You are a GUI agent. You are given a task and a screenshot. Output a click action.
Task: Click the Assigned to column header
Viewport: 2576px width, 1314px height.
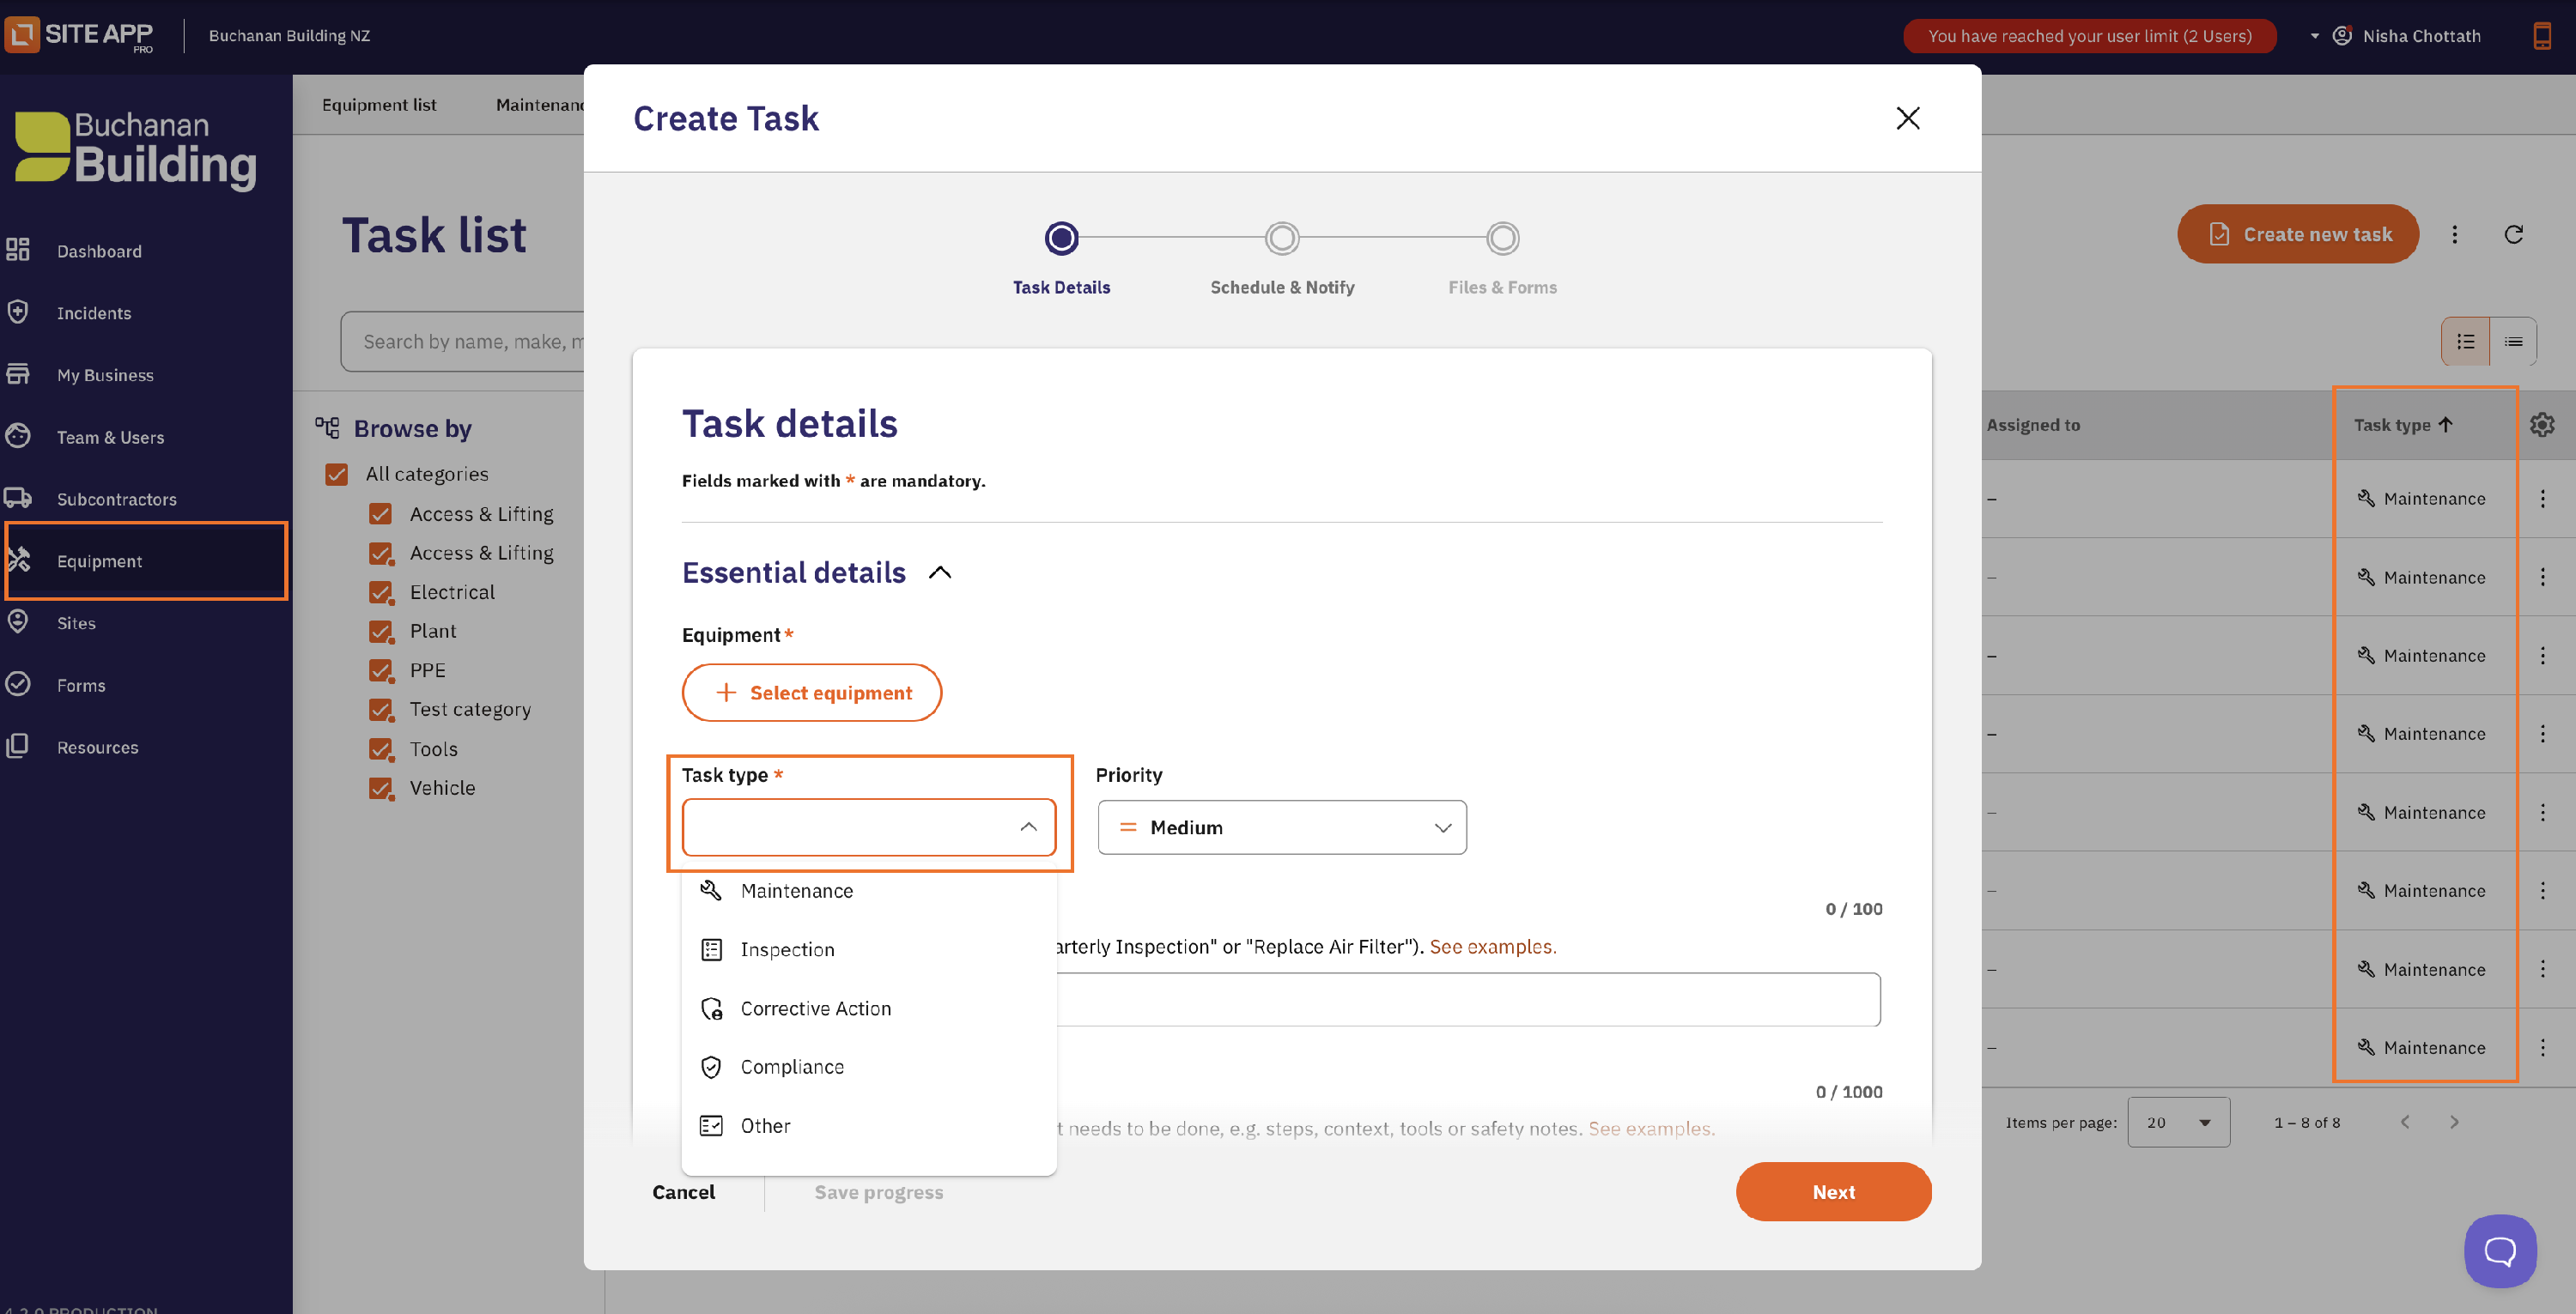[2033, 425]
